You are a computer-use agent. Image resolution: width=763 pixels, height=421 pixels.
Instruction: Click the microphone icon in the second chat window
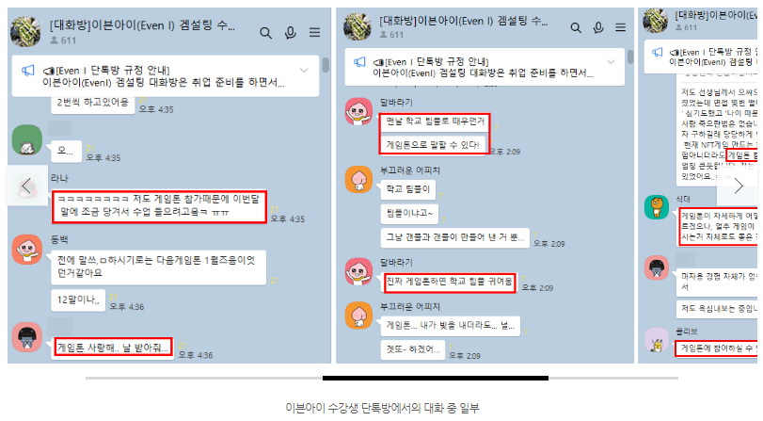point(598,27)
